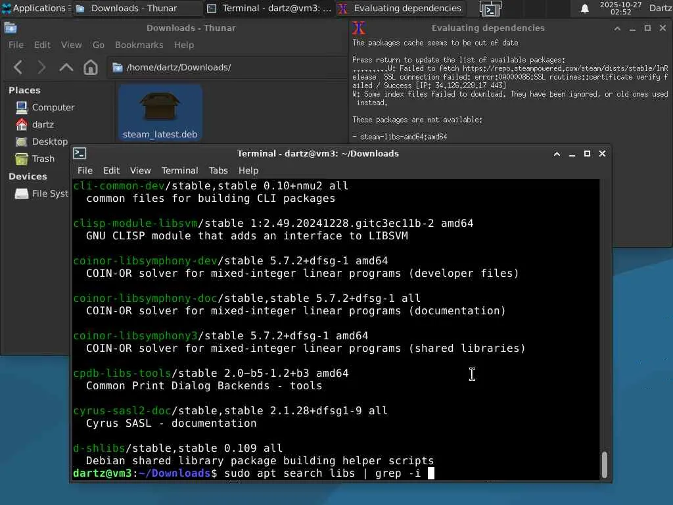Click 'cpdb-libs-tools' package name
The image size is (673, 505).
[122, 373]
